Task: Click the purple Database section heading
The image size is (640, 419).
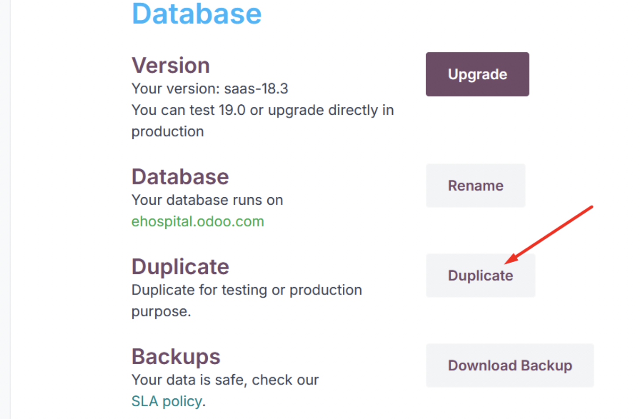Action: pos(180,177)
